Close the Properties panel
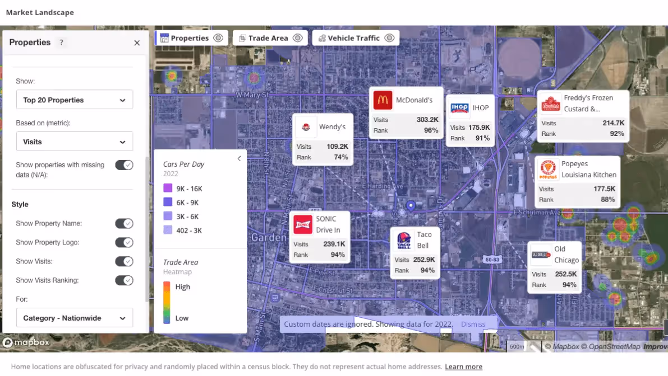The width and height of the screenshot is (668, 376). click(x=137, y=43)
